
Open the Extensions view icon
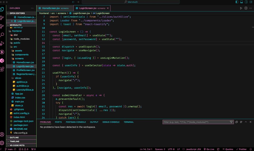pyautogui.click(x=2, y=69)
